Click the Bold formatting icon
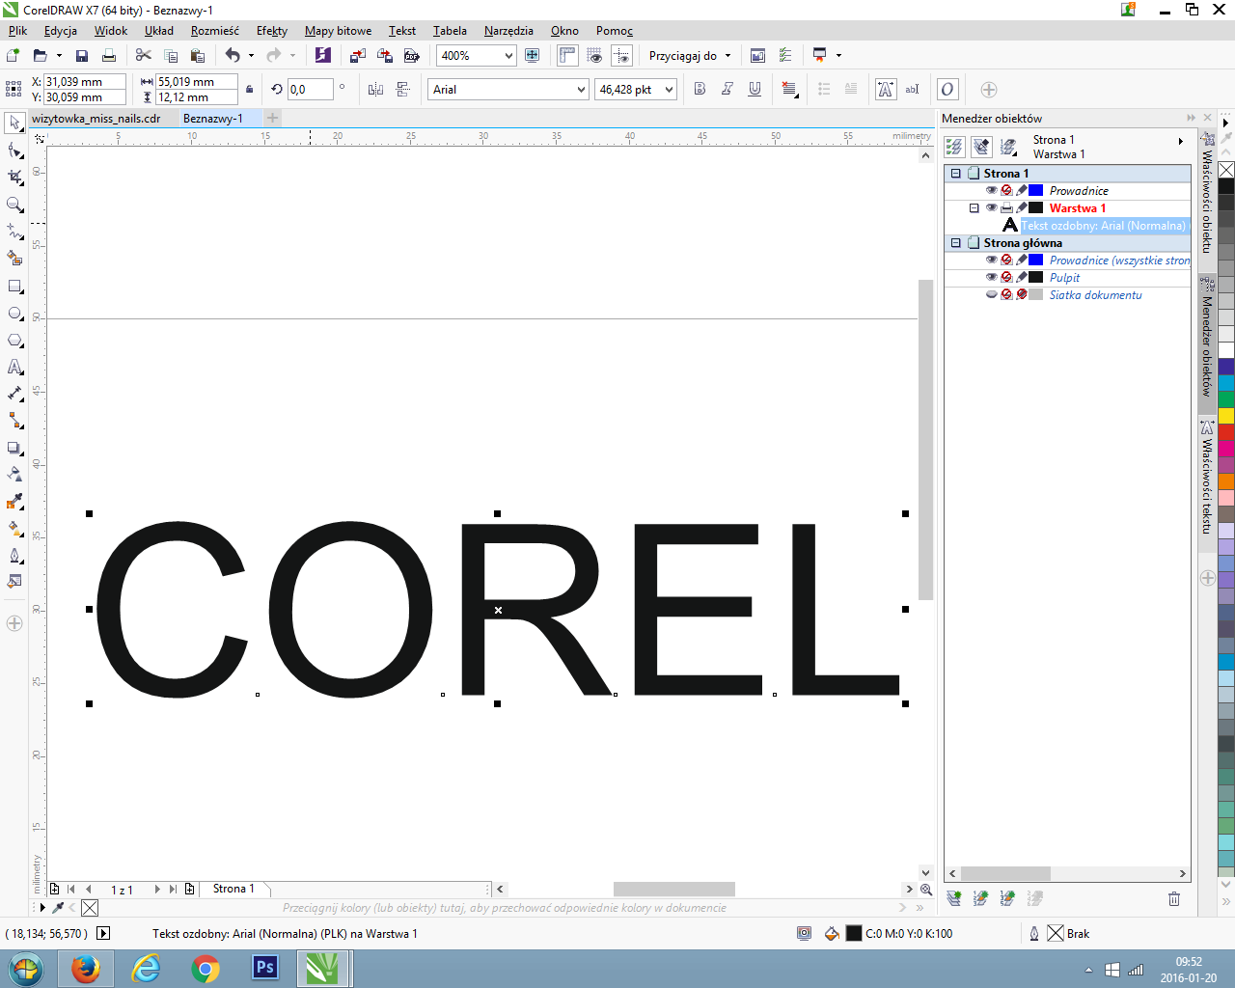The width and height of the screenshot is (1235, 988). coord(700,89)
